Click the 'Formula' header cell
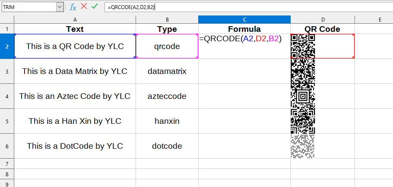The image size is (393, 187). [x=244, y=29]
